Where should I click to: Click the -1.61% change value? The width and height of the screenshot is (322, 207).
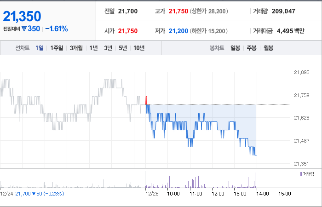tap(57, 29)
